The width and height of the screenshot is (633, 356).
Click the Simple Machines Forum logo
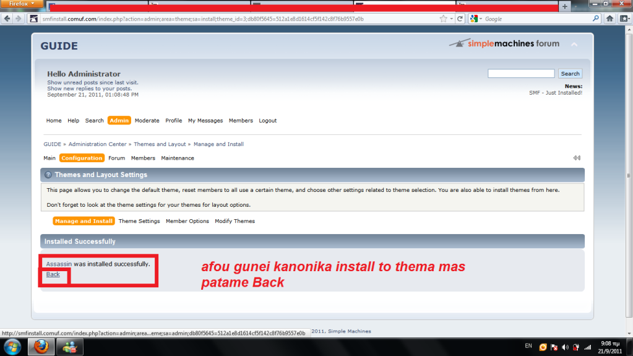tap(504, 44)
